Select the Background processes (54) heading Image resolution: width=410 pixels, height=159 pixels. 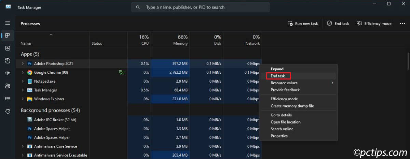click(x=50, y=111)
